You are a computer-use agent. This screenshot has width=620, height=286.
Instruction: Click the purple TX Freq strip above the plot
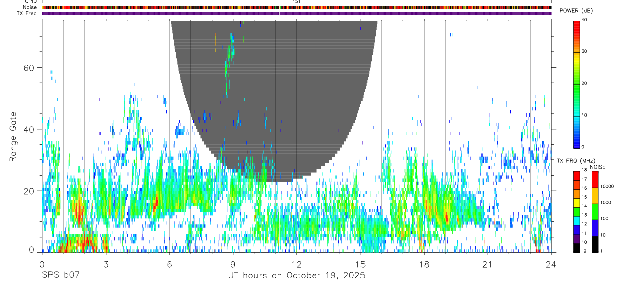click(297, 13)
